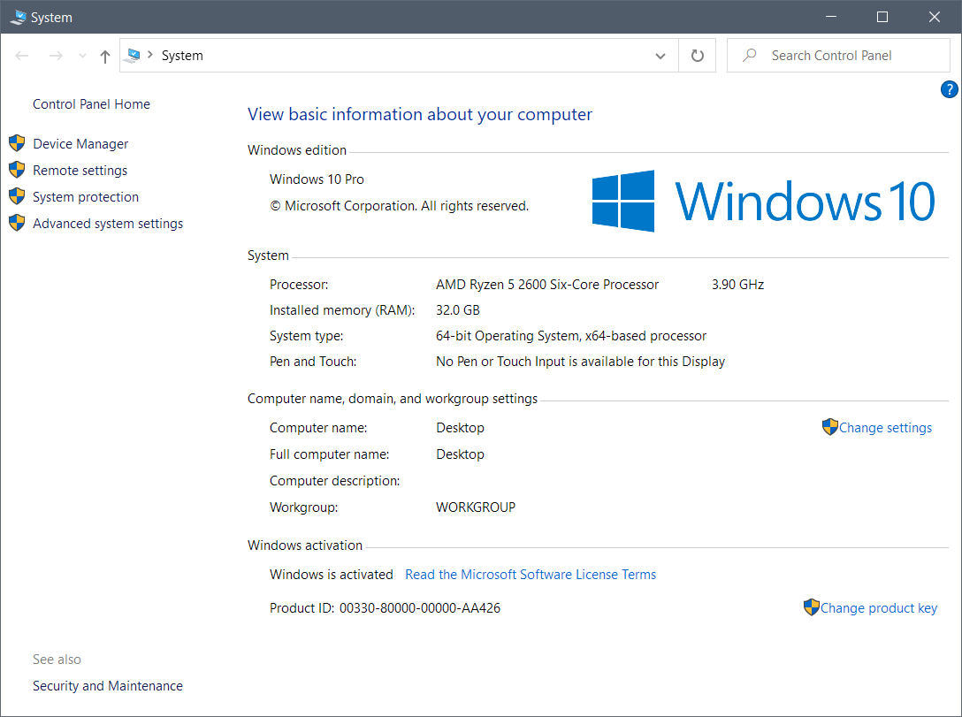Open System protection
Viewport: 962px width, 717px height.
click(x=86, y=197)
